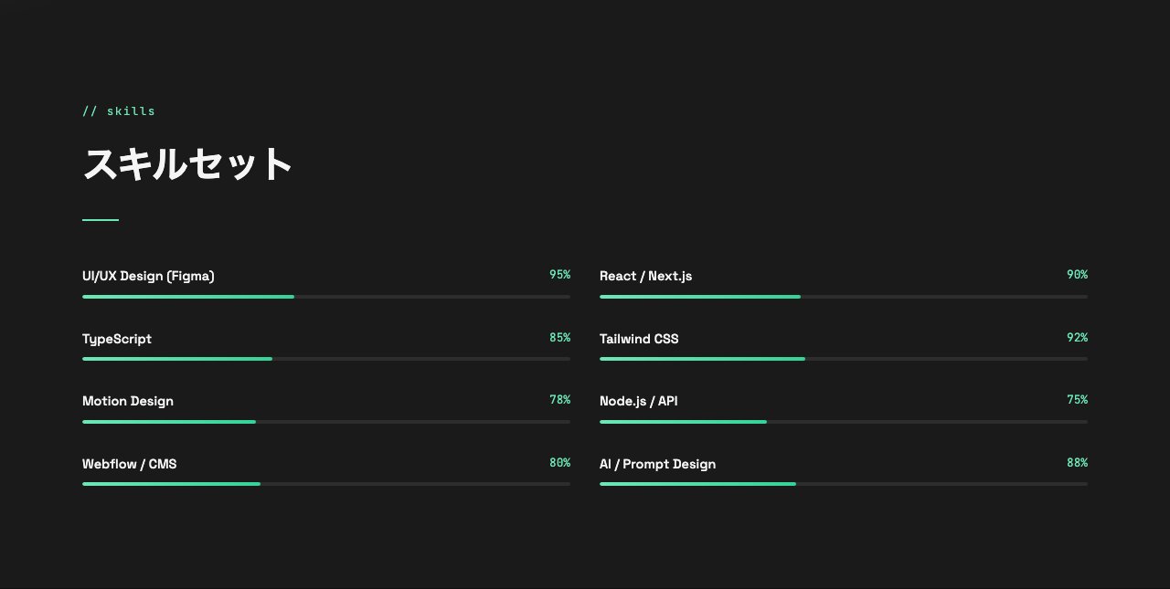Click the // skills section label
The height and width of the screenshot is (589, 1170).
pos(119,111)
